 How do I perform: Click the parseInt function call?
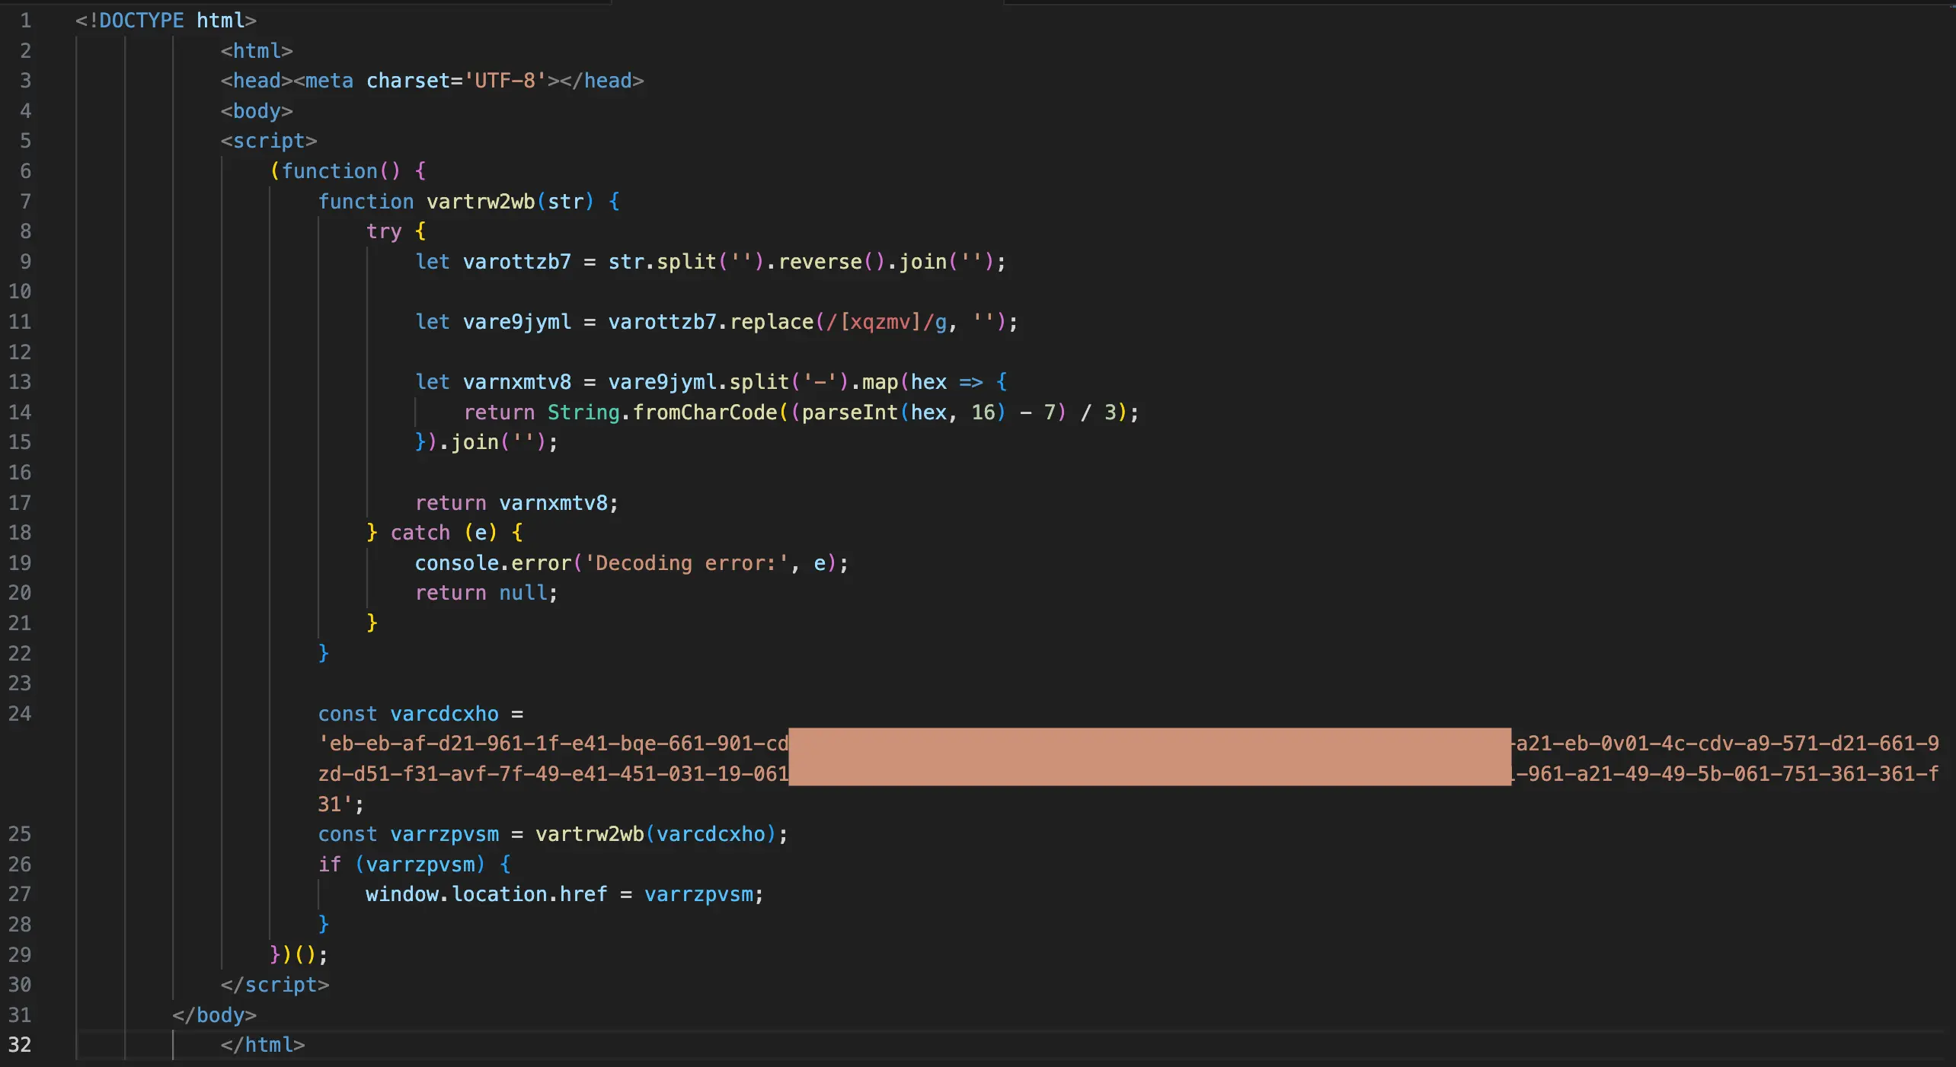tap(849, 412)
